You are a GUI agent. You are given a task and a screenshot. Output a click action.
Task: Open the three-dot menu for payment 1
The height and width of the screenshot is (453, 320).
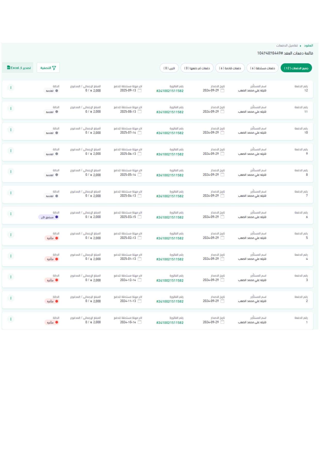click(11, 319)
